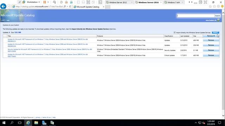225x126 pixels.
Task: Remove the 48.6 MB update row
Action: 211,40
